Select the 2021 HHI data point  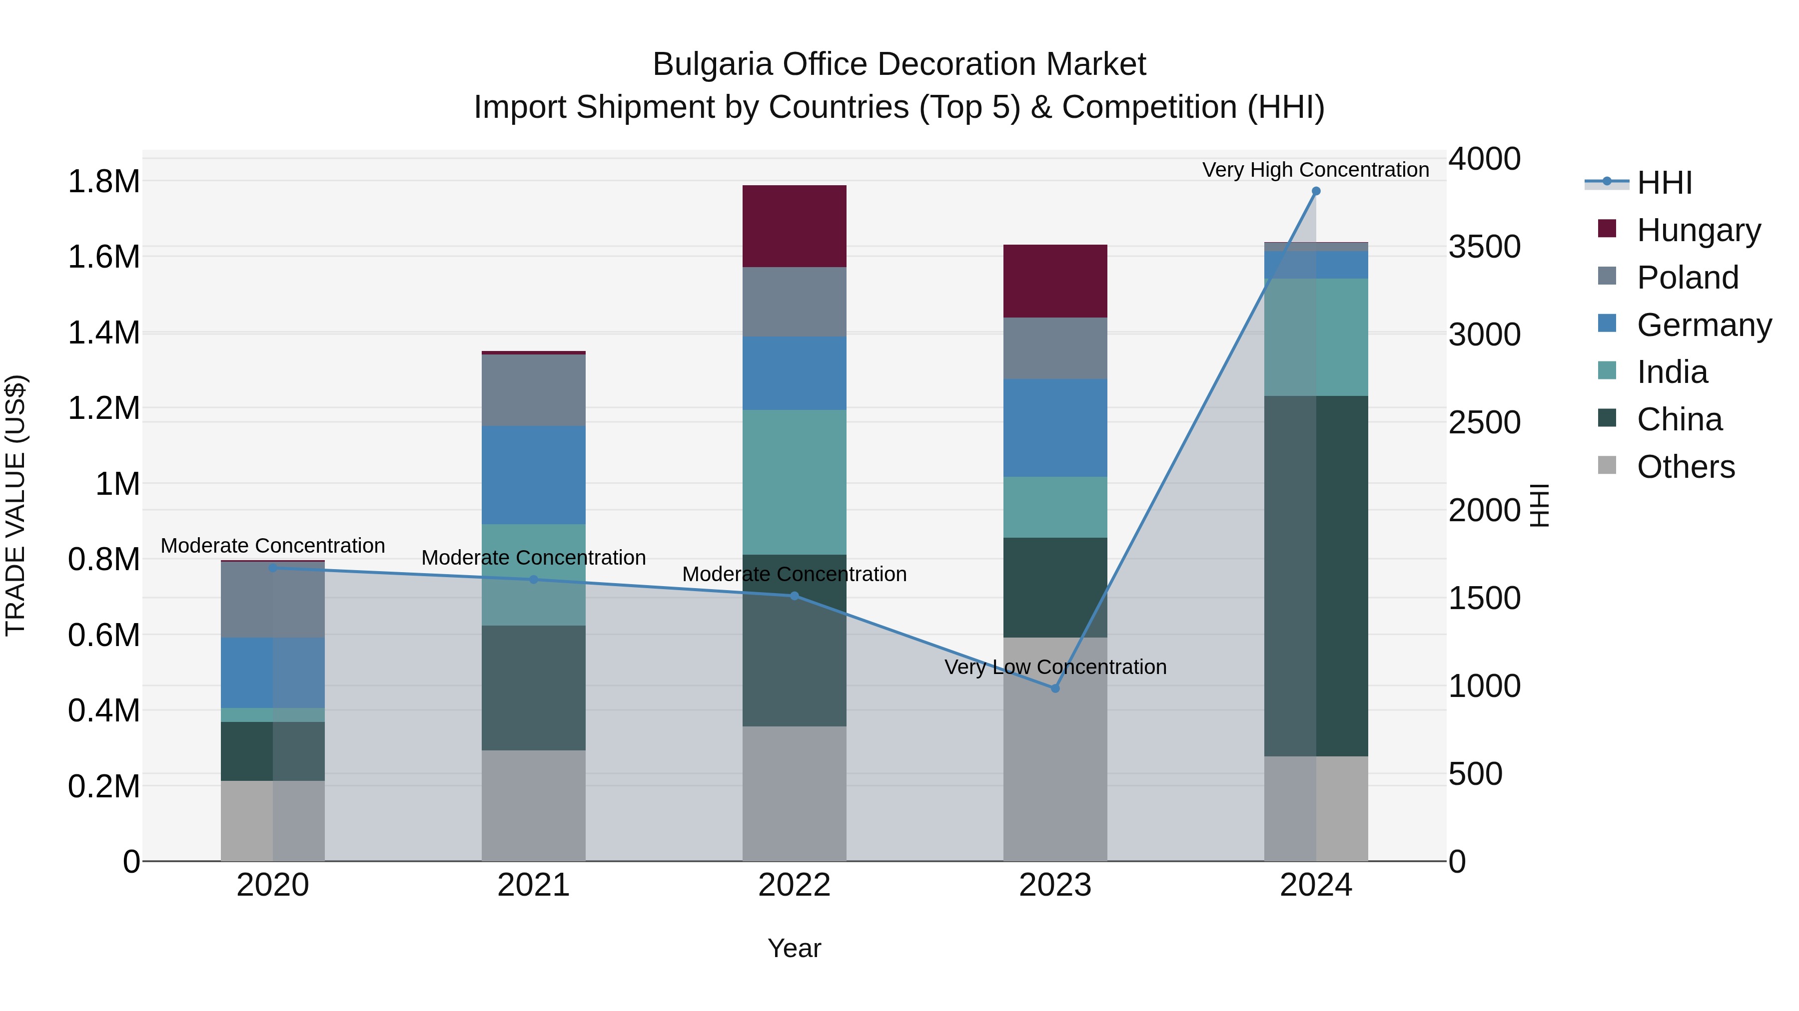tap(534, 580)
